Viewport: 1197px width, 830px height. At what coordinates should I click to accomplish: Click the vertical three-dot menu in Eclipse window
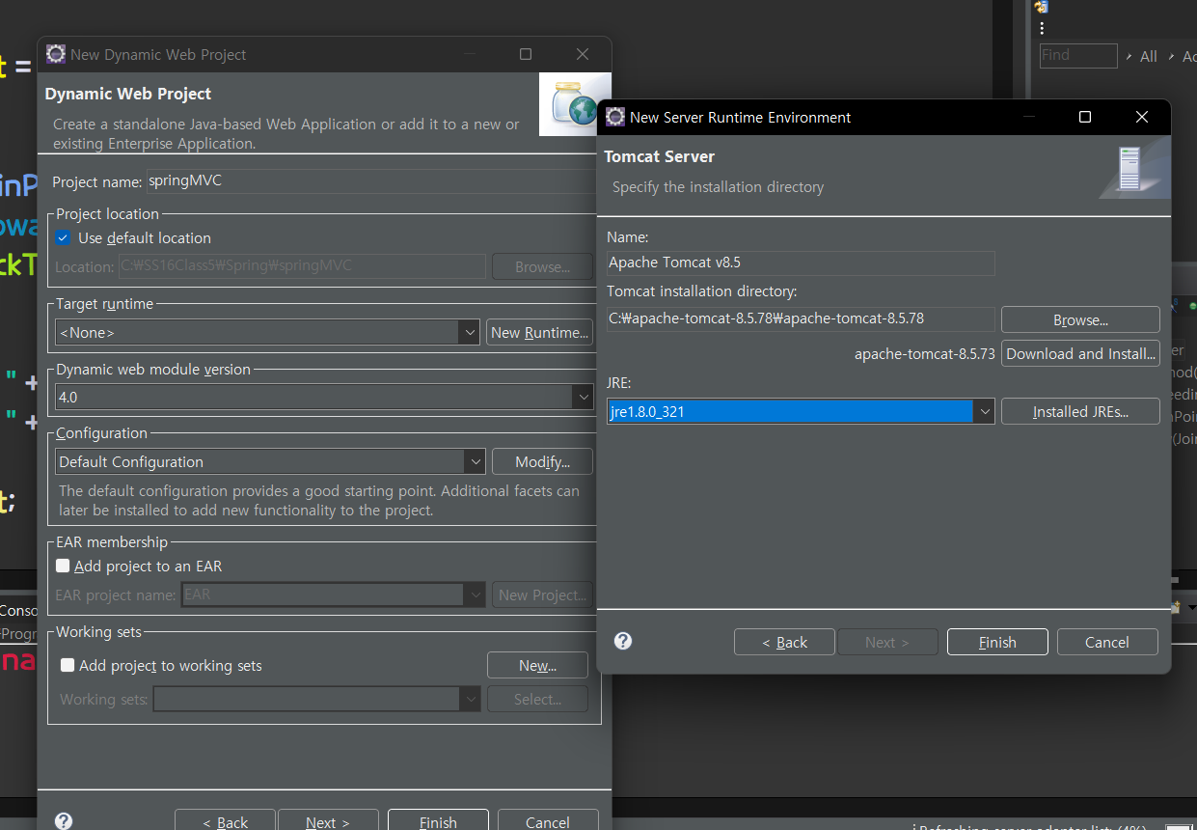[1042, 28]
